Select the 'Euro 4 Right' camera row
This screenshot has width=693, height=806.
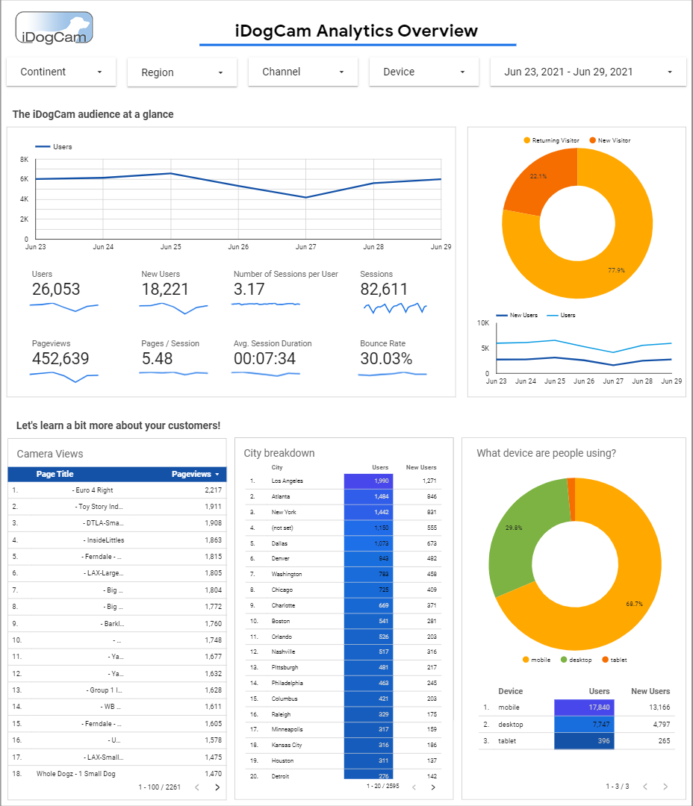click(117, 490)
